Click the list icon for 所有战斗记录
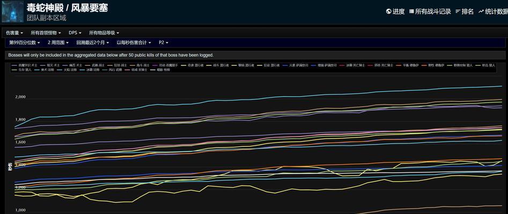Image resolution: width=508 pixels, height=214 pixels. pos(411,11)
